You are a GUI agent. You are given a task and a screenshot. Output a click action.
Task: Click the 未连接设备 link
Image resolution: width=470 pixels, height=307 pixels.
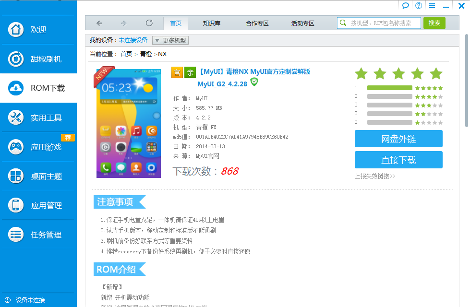[x=133, y=40]
